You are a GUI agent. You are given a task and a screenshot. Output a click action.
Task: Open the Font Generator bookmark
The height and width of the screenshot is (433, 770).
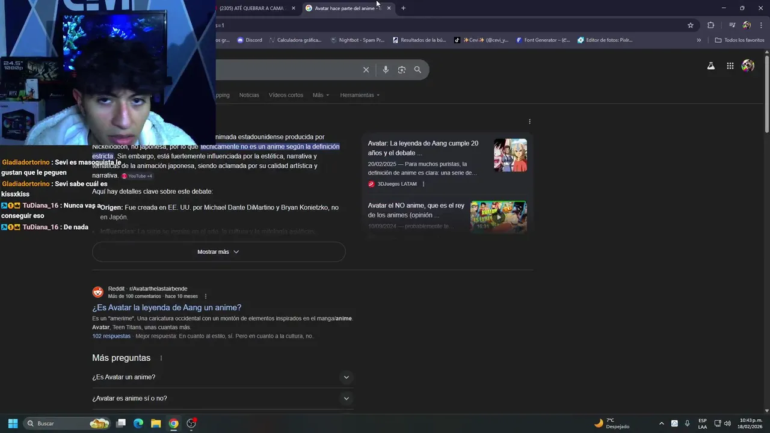point(543,40)
